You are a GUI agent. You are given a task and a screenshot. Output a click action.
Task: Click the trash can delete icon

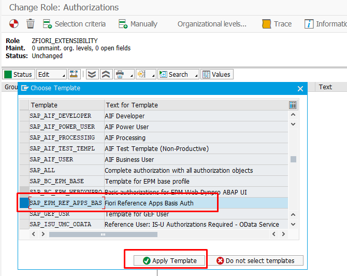[x=31, y=24]
